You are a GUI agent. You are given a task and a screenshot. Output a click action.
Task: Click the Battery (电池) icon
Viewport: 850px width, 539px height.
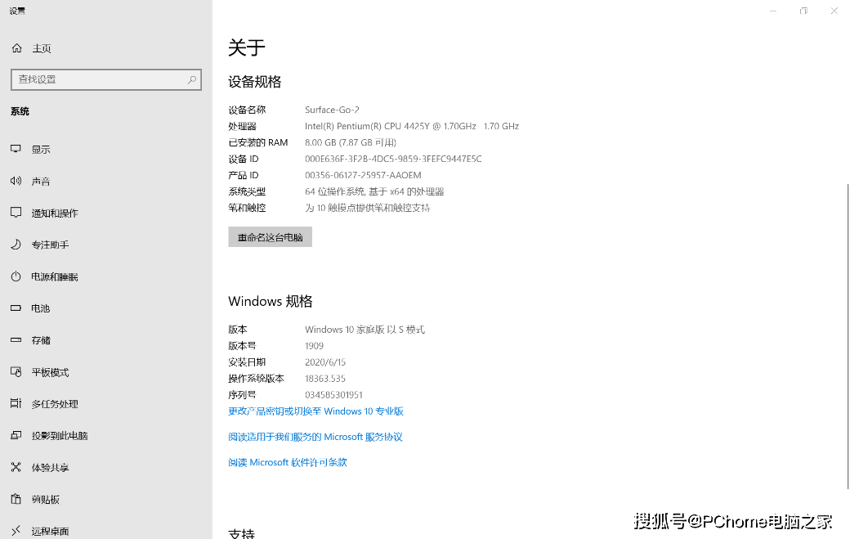point(16,308)
